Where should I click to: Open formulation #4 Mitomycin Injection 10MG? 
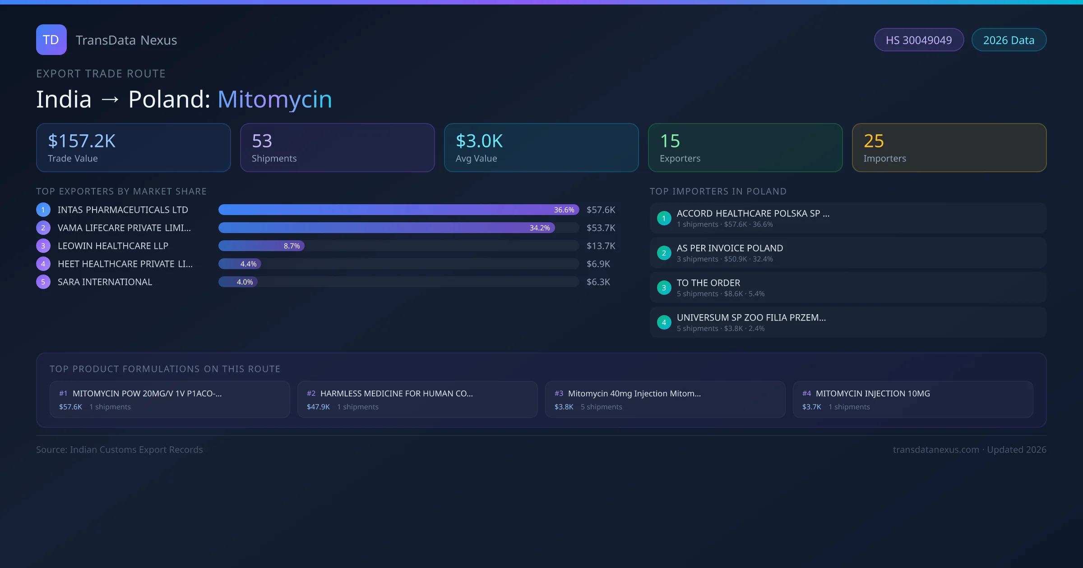[x=912, y=399]
